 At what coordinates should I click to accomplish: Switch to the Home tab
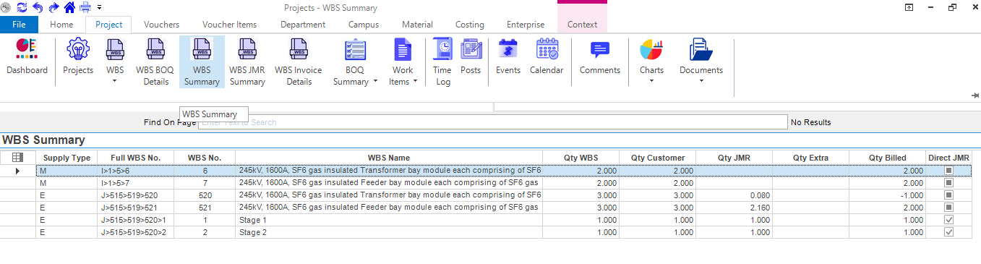(x=61, y=24)
